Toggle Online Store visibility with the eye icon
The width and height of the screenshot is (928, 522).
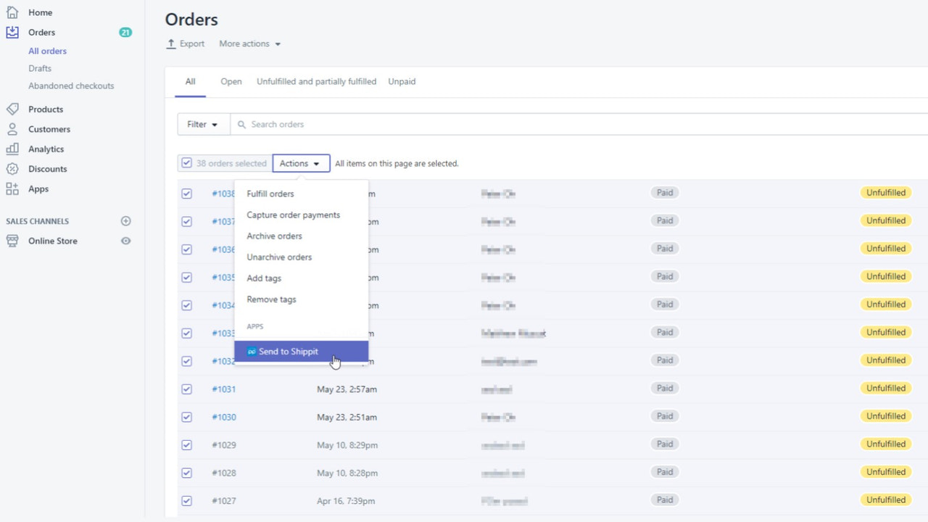click(x=124, y=241)
